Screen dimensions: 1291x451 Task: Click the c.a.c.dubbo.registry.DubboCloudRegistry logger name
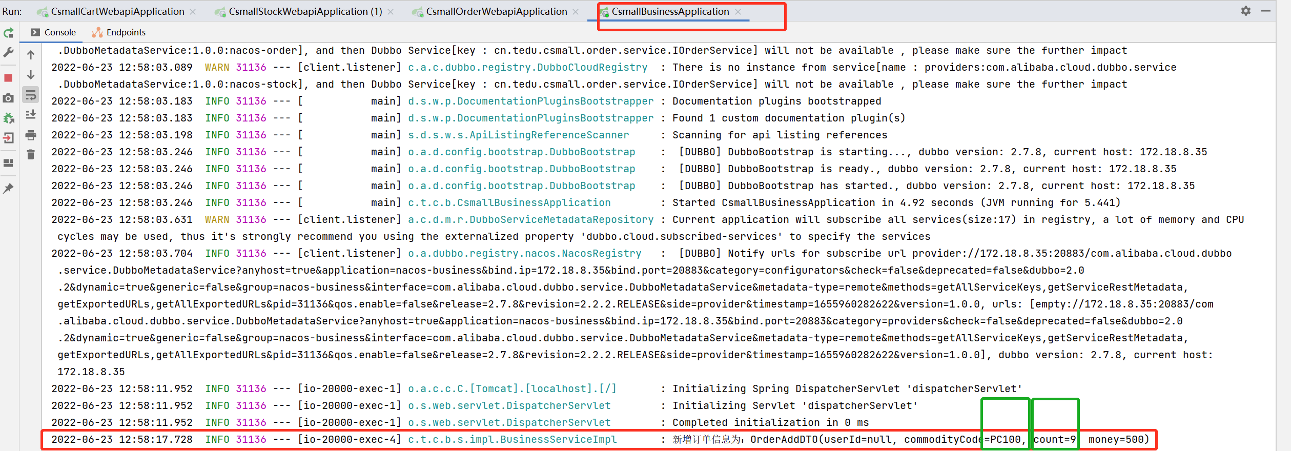tap(528, 67)
